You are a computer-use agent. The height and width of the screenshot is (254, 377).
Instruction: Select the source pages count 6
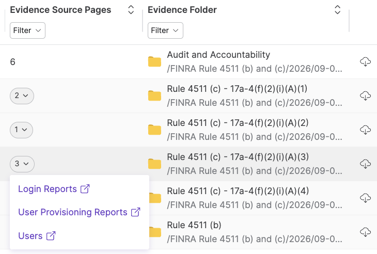tap(13, 62)
